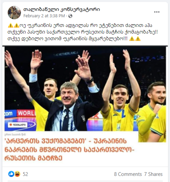
Task: Click the blue Like reaction icon
Action: (11, 174)
